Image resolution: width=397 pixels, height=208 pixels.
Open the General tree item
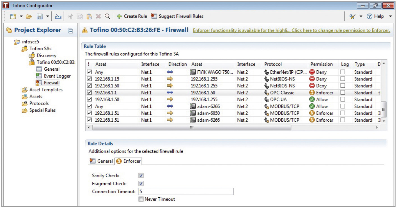point(48,69)
